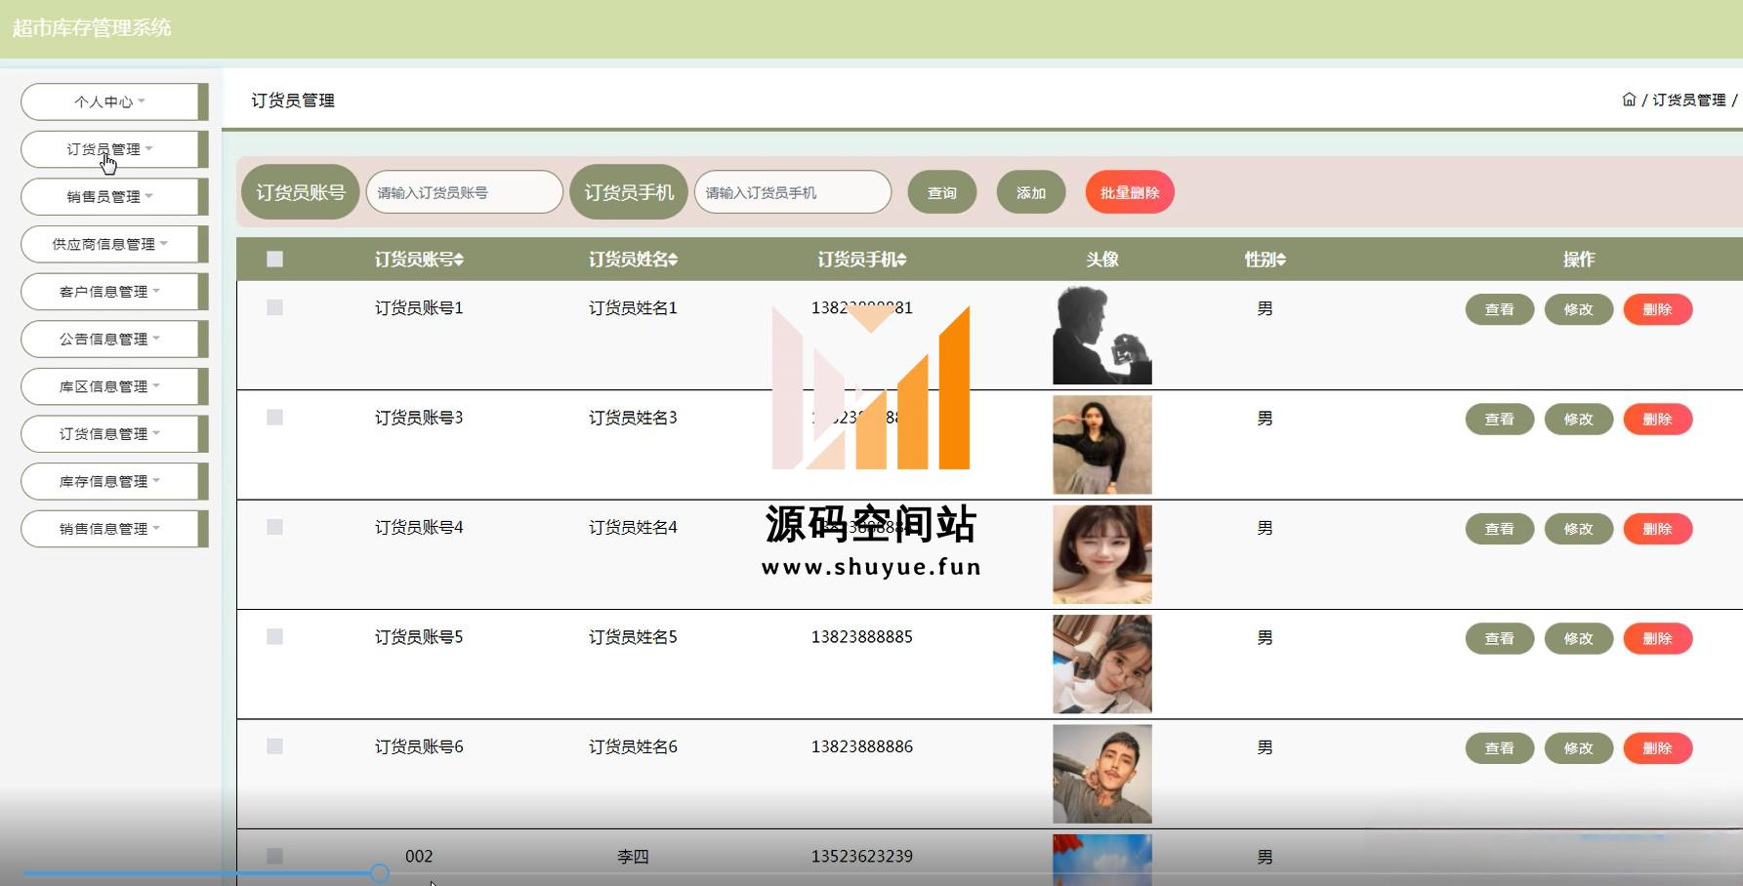Focus the 请输入订货员账号 input field

[465, 192]
